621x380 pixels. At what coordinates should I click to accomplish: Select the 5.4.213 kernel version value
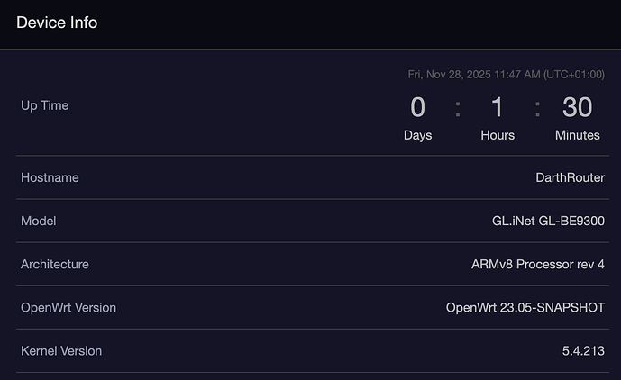coord(583,350)
